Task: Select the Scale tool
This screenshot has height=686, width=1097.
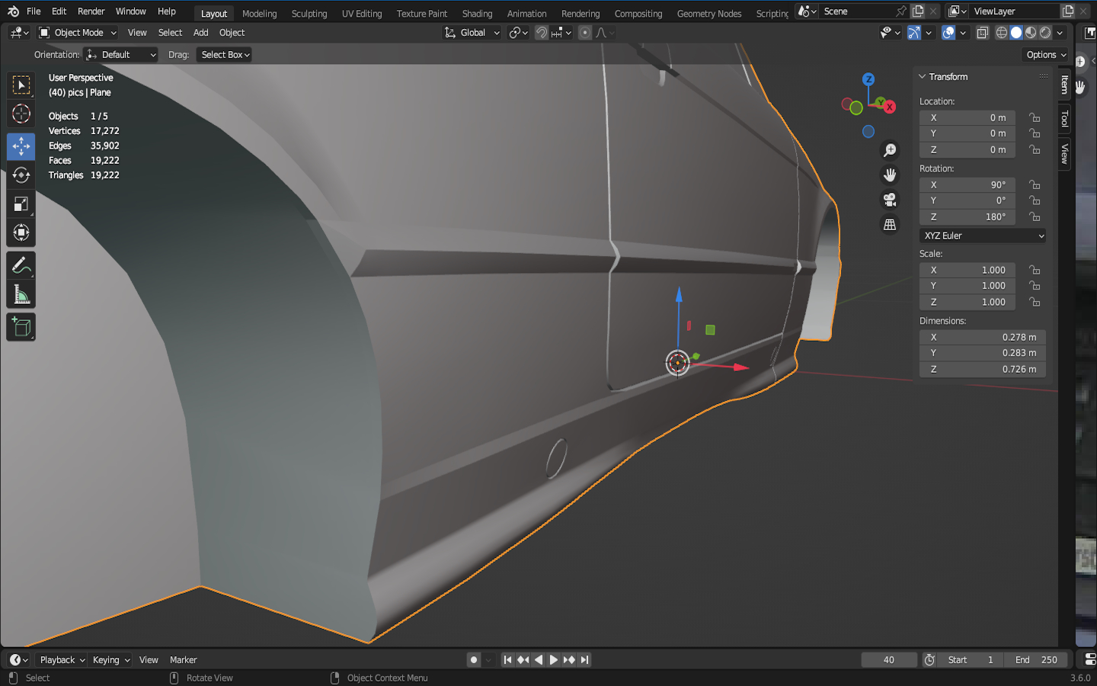Action: [x=21, y=204]
